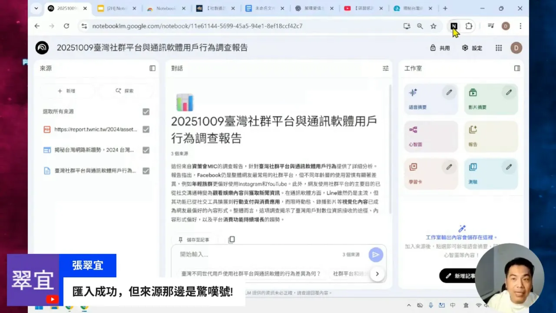Switch to the [2H] Note browser tab
The image size is (556, 313).
[117, 8]
